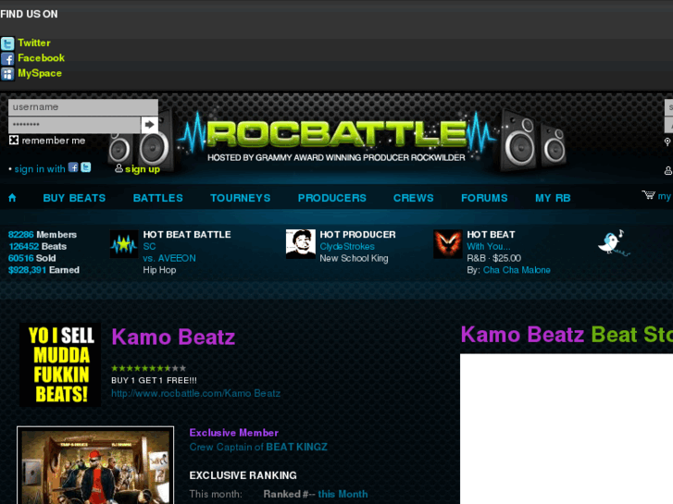Open the BATTLES menu

158,198
